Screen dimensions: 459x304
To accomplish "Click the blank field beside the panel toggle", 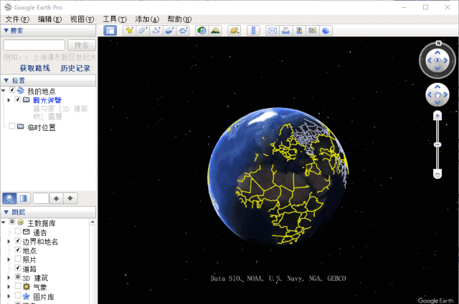I will click(41, 199).
